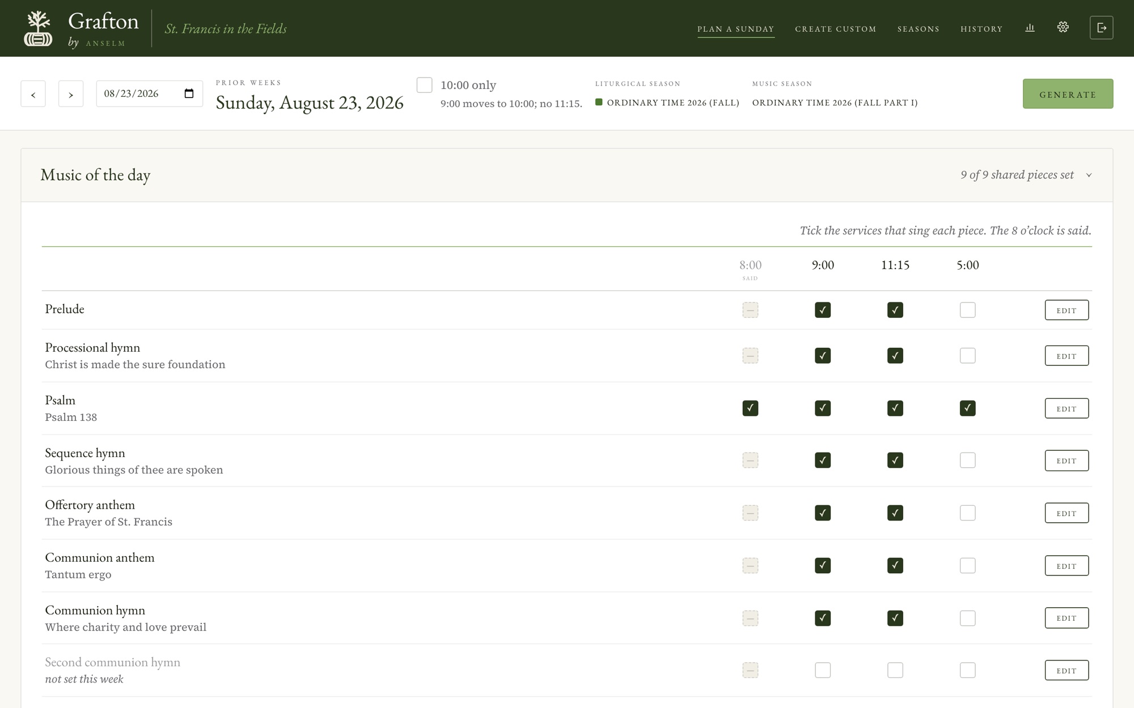Enable the 10:00 only checkbox
This screenshot has height=708, width=1134.
(424, 85)
